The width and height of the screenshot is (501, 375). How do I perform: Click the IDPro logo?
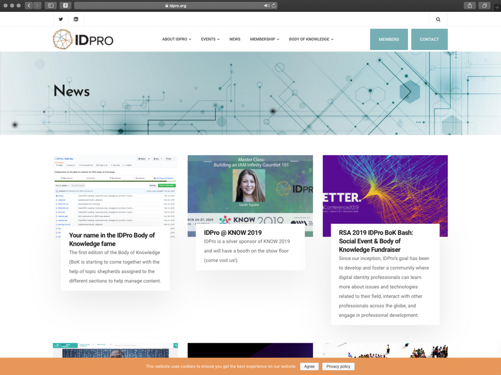(x=83, y=39)
